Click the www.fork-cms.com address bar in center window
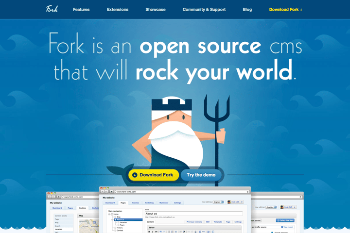The image size is (350, 233). pyautogui.click(x=181, y=192)
